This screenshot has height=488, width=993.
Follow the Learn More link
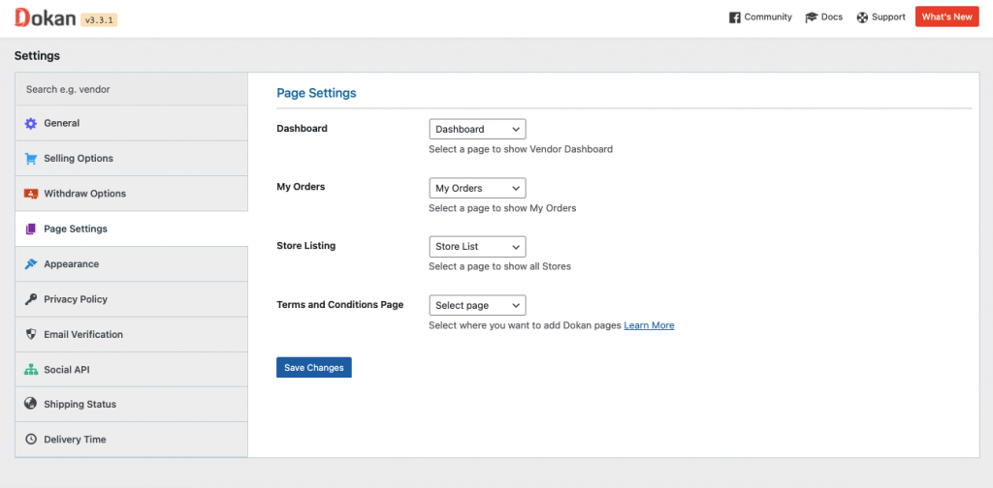[x=649, y=325]
